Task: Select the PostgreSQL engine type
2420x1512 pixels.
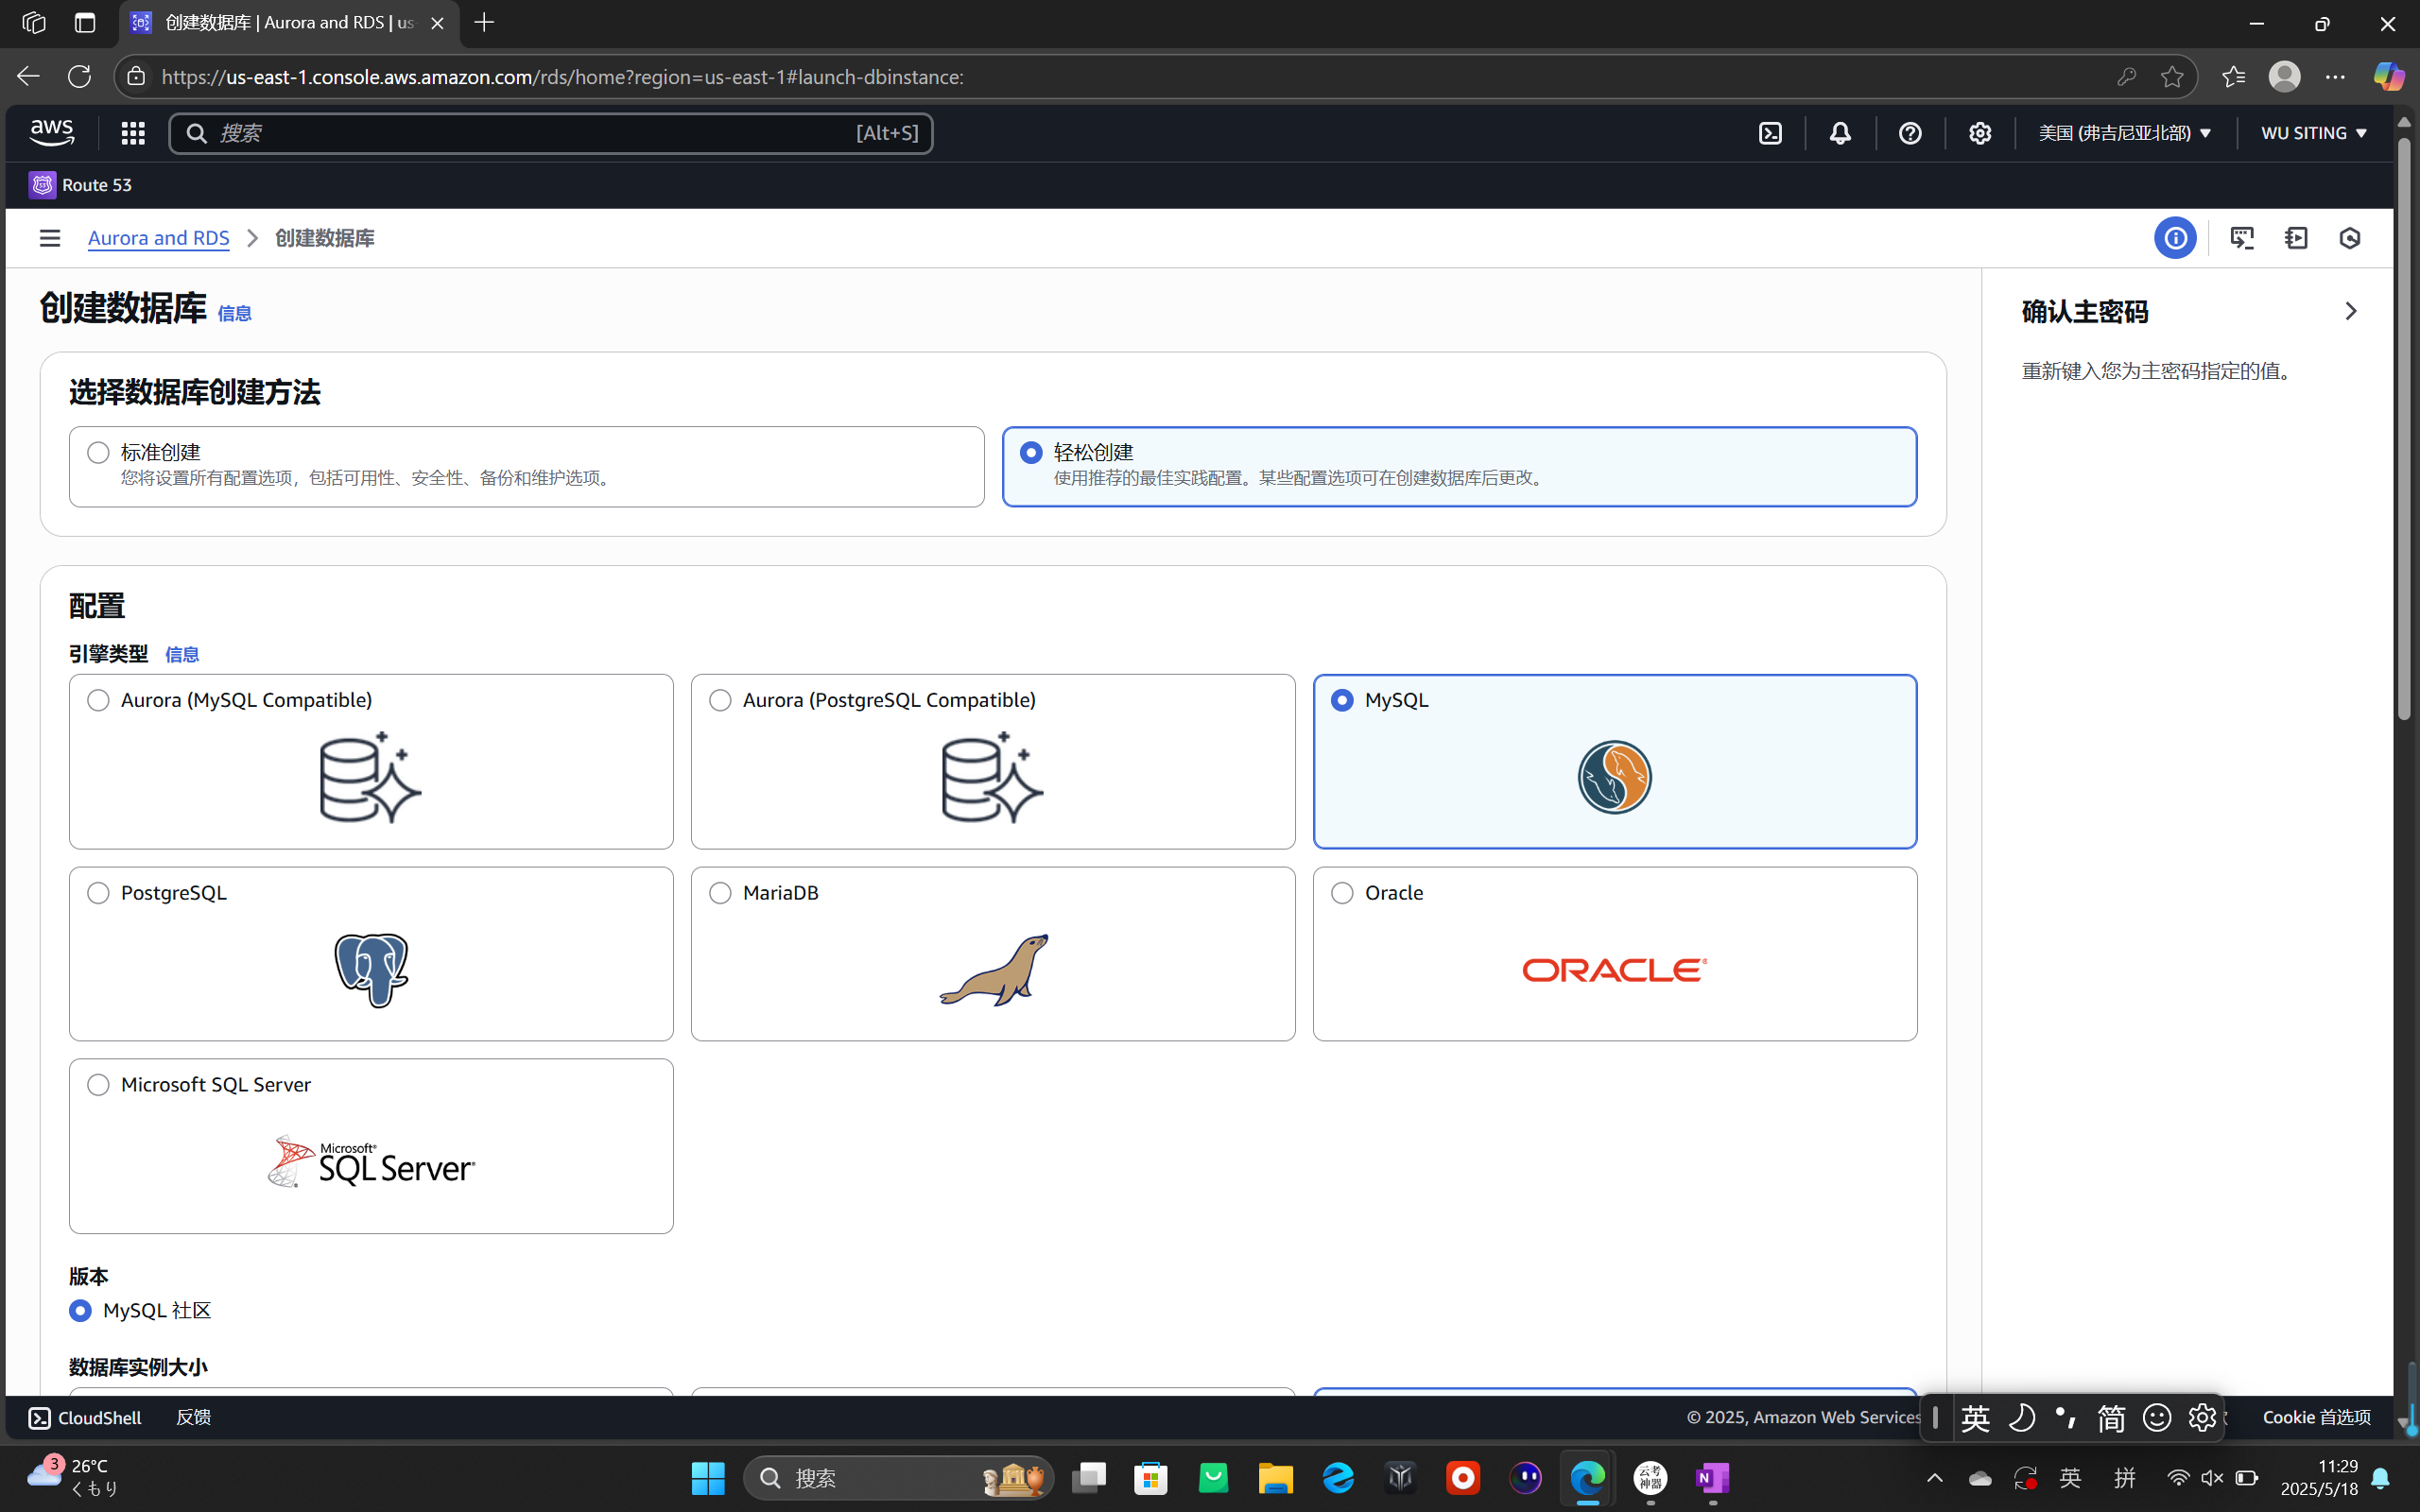Action: pyautogui.click(x=98, y=893)
